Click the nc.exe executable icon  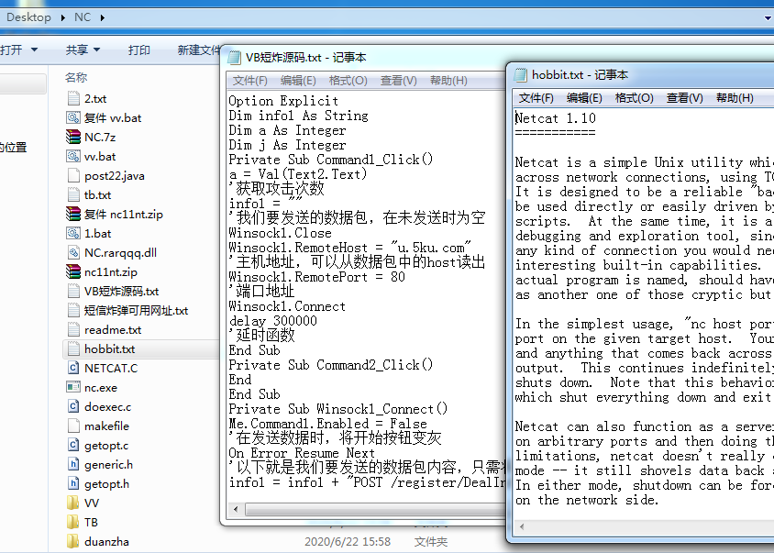coord(73,387)
